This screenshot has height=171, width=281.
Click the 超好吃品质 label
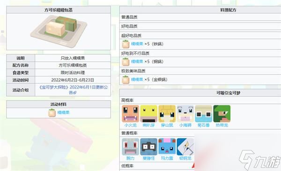pos(131,36)
